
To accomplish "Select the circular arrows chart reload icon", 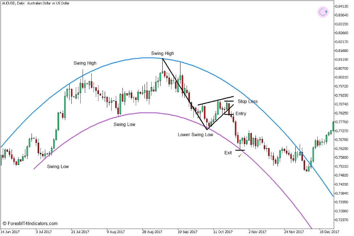I will pos(322,12).
